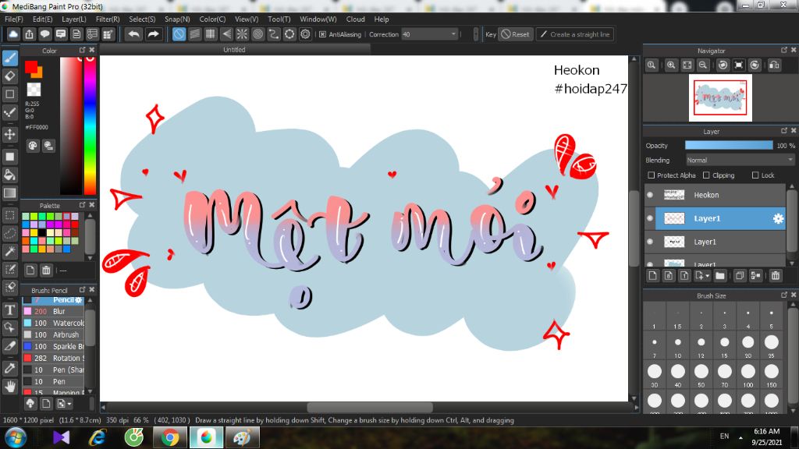The width and height of the screenshot is (799, 449).
Task: Open the Window menu
Action: coord(318,19)
